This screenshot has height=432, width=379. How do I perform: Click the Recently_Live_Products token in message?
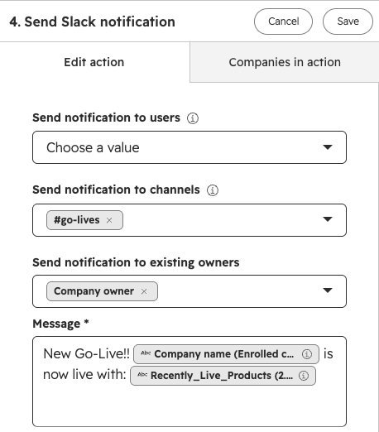[x=222, y=376]
